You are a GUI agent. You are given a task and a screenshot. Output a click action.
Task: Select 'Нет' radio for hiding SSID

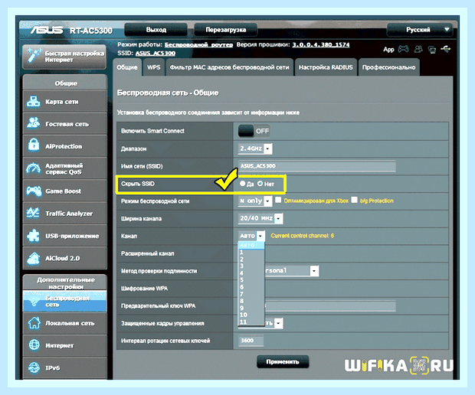(260, 183)
